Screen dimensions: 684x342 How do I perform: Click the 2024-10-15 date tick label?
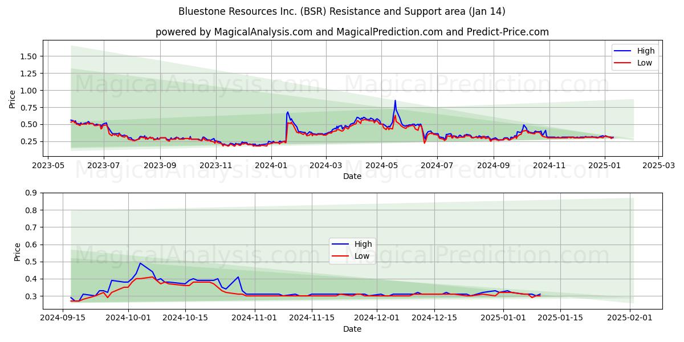[x=185, y=317]
